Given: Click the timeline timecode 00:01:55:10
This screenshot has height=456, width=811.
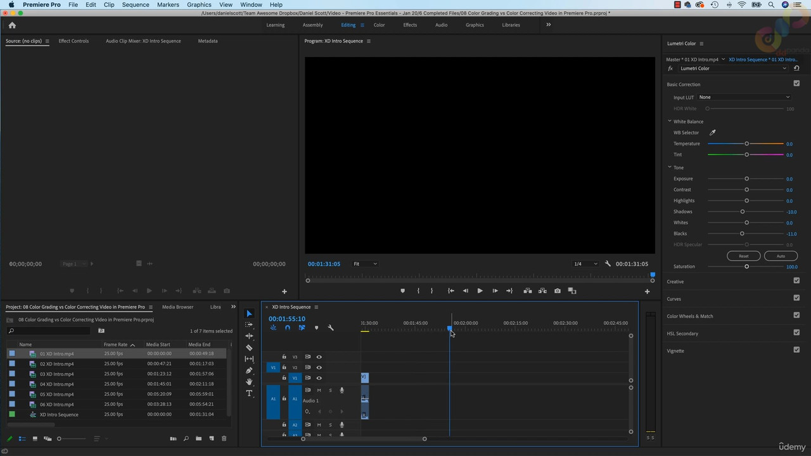Looking at the screenshot, I should pyautogui.click(x=287, y=319).
